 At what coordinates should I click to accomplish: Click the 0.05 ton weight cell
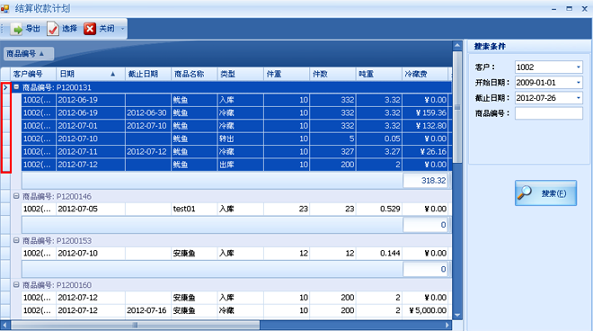[x=379, y=139]
